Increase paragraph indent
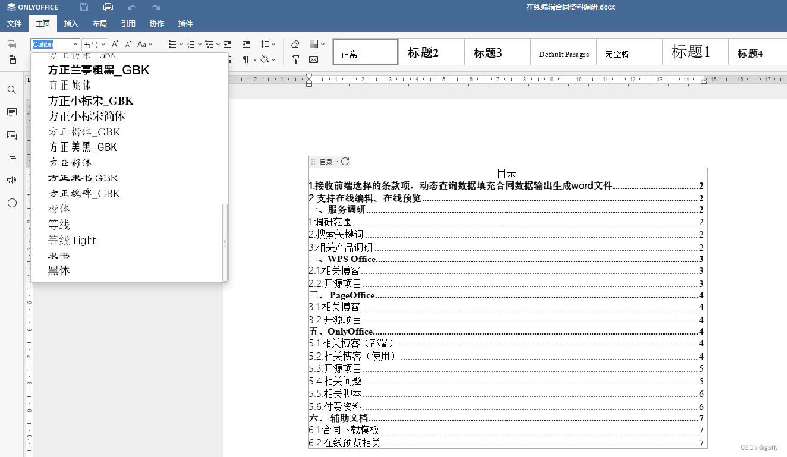 tap(246, 44)
